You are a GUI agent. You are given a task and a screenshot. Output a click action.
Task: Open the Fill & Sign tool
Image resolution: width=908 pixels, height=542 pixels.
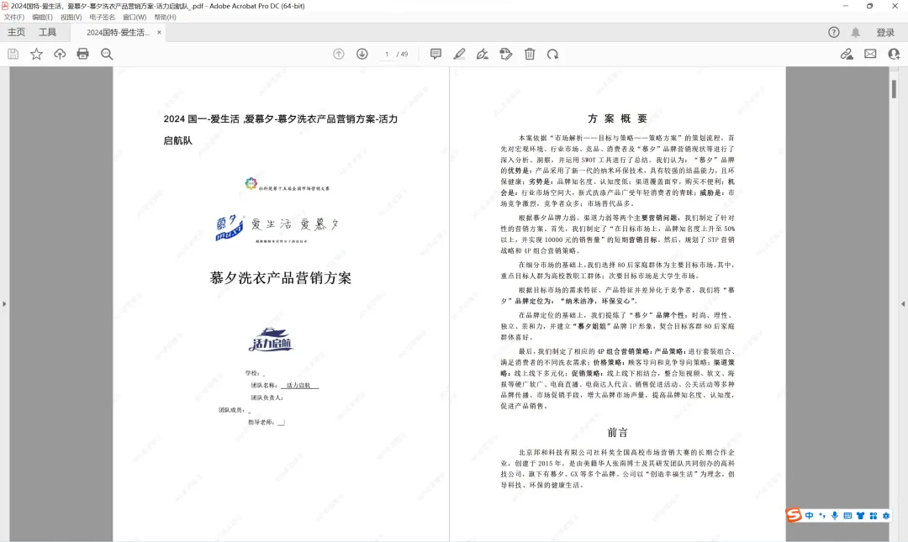point(483,54)
